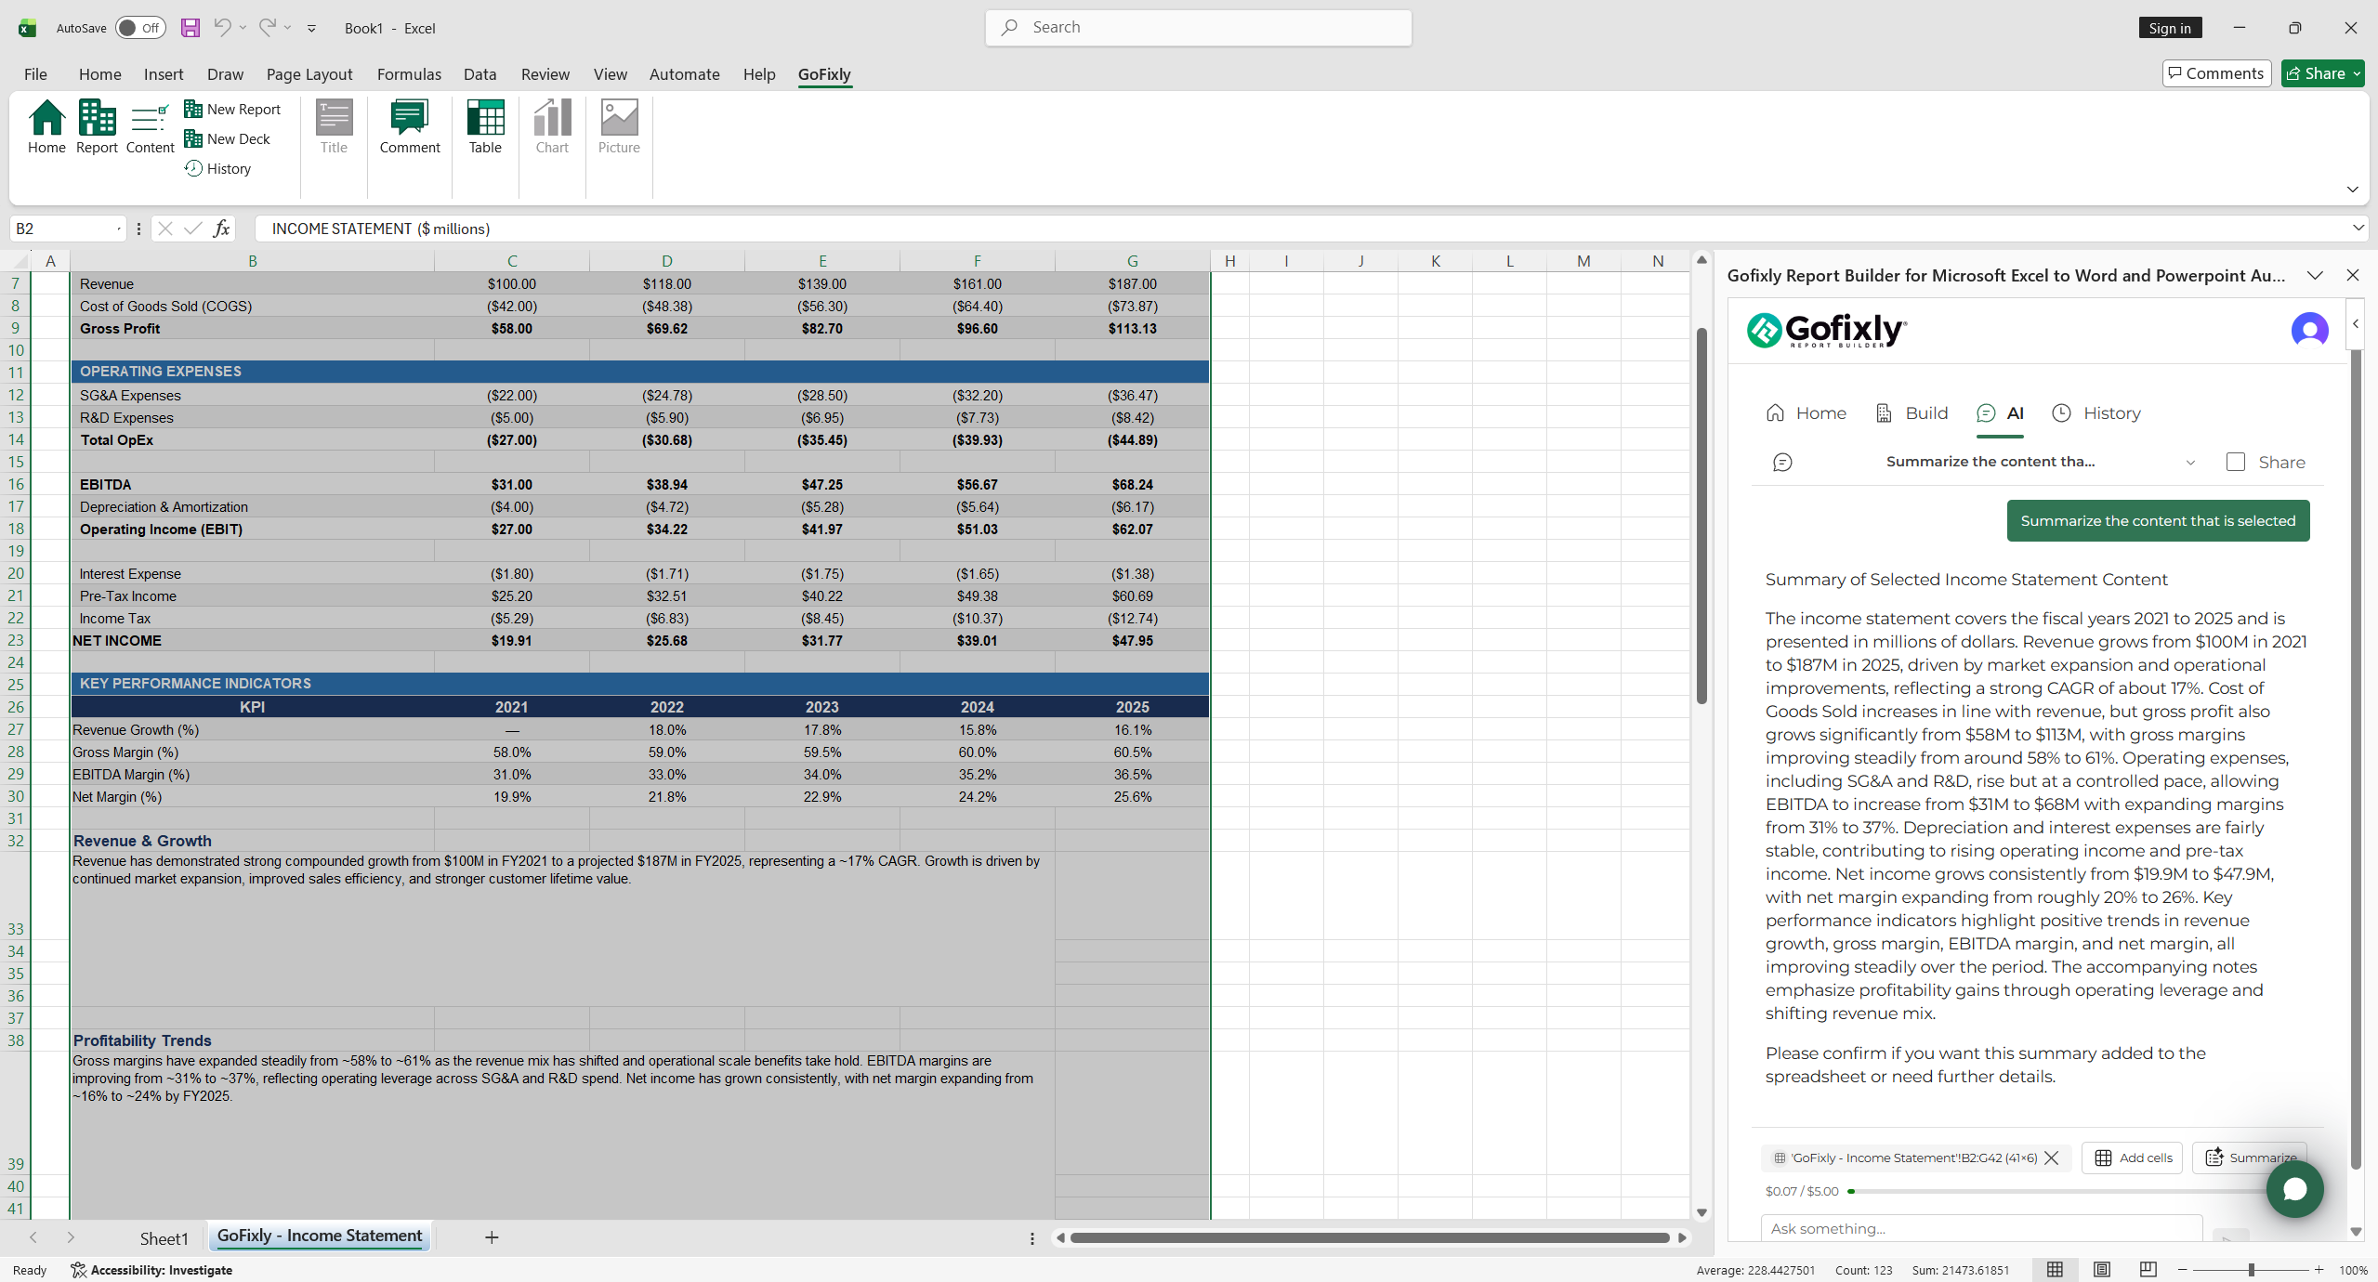The image size is (2378, 1282).
Task: Switch to Normal view in status bar
Action: pos(2055,1270)
